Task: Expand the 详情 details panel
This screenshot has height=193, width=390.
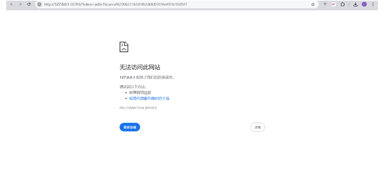Action: tap(258, 127)
